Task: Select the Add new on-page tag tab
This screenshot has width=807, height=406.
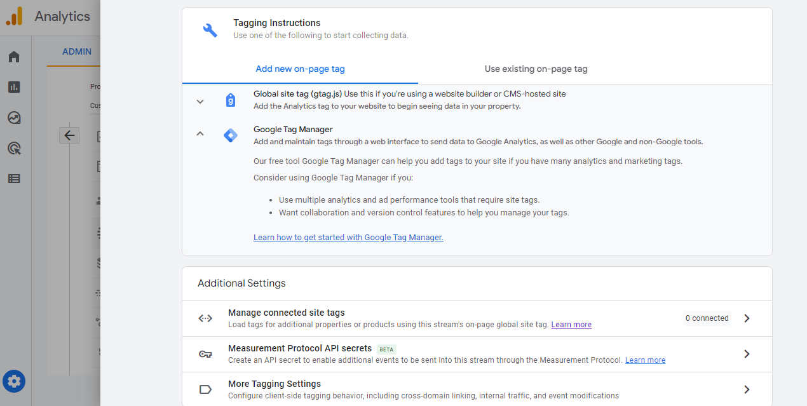Action: (300, 69)
